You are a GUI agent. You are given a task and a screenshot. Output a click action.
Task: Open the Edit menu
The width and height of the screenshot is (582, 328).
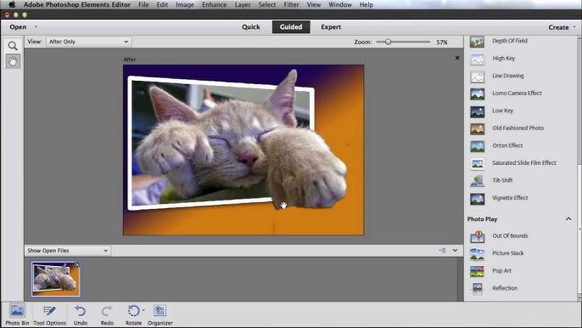pos(162,4)
